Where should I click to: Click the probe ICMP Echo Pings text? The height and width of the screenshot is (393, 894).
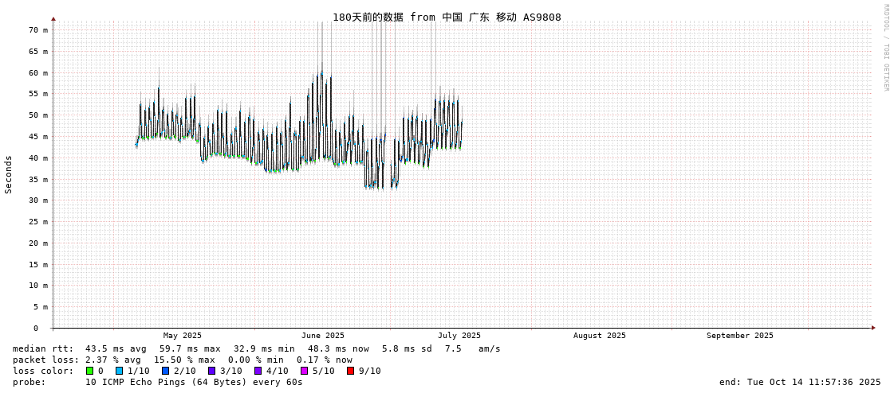click(194, 382)
